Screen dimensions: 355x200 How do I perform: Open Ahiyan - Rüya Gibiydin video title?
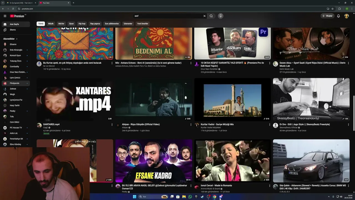(141, 124)
